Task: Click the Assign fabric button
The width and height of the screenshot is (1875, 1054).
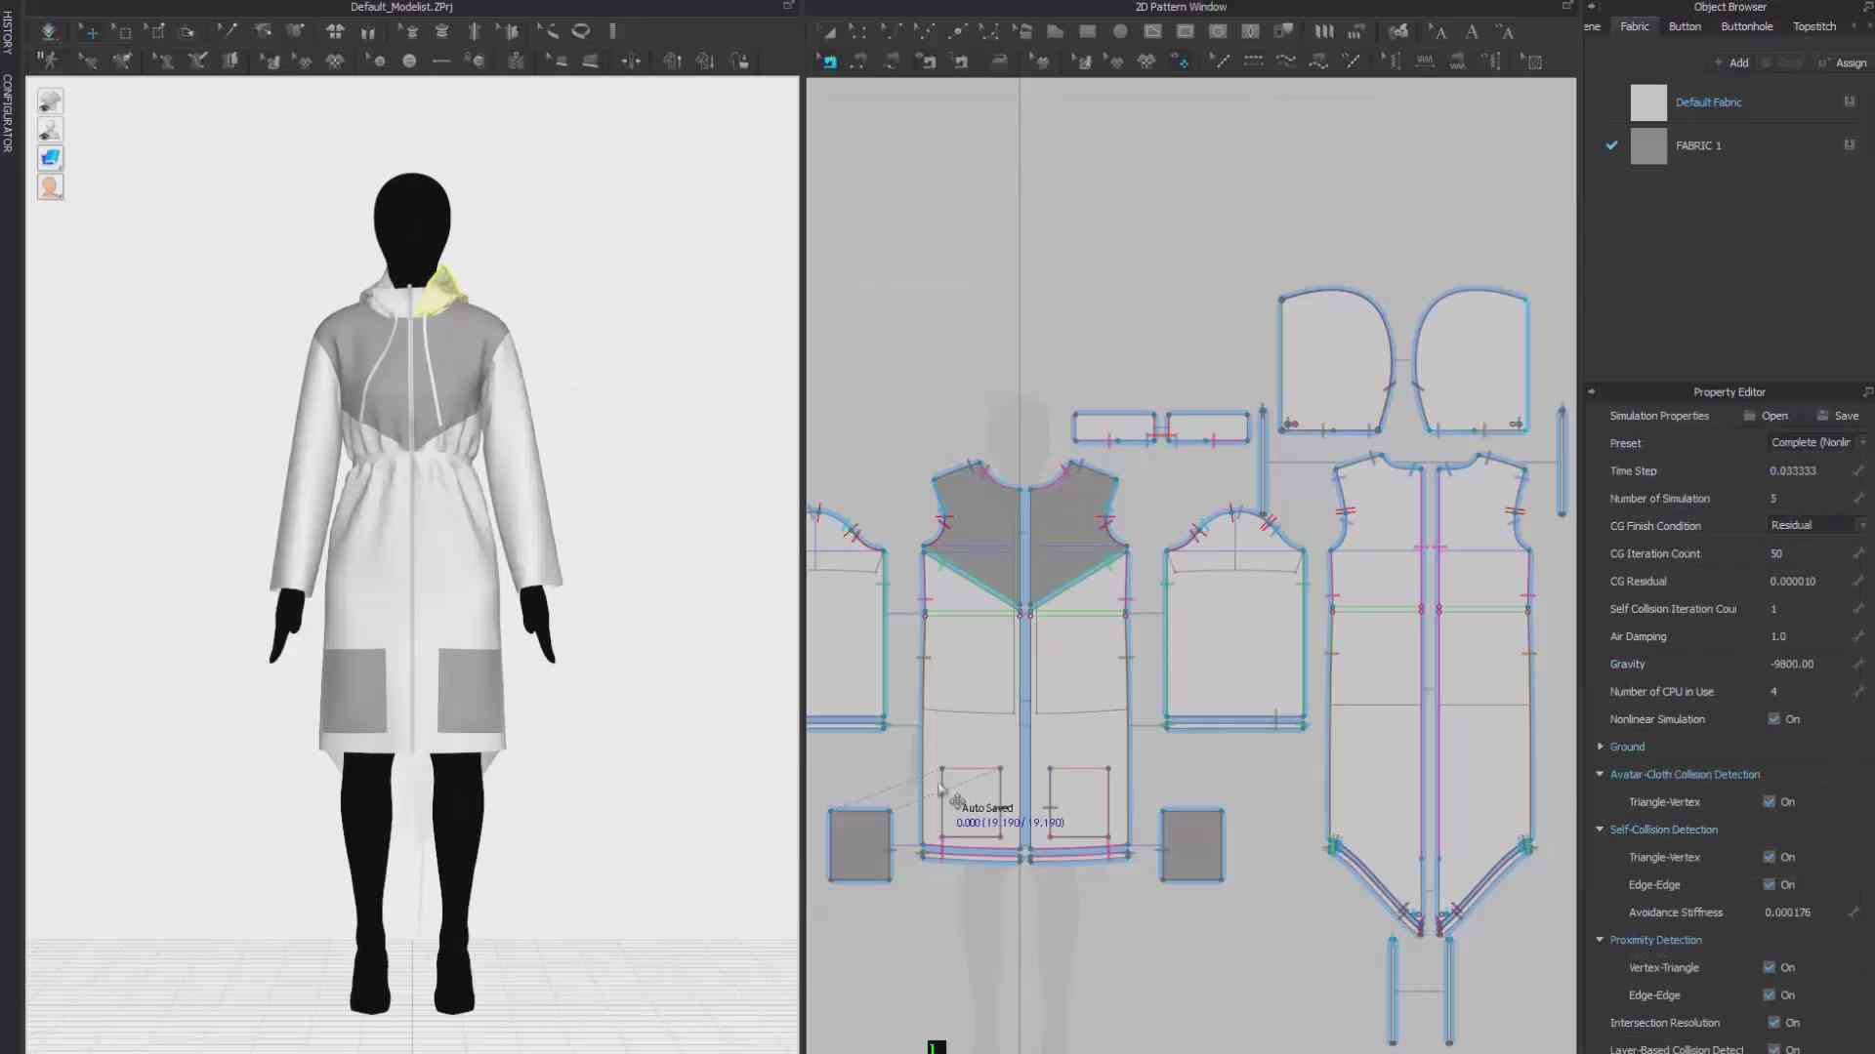Action: click(1843, 63)
